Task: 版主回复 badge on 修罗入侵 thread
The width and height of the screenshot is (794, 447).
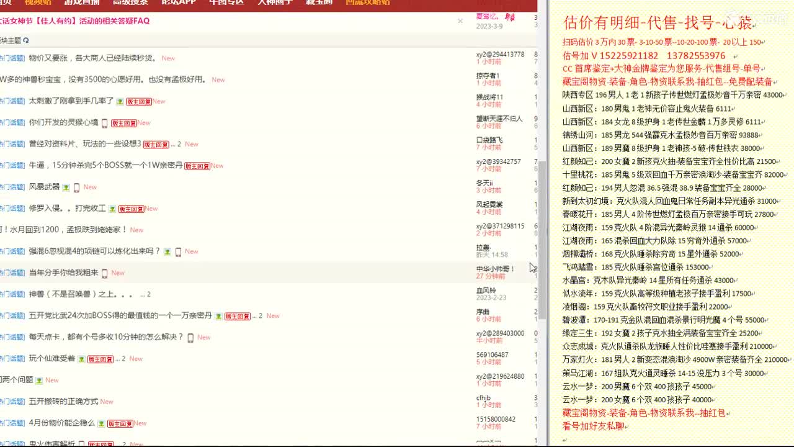Action: tap(132, 209)
